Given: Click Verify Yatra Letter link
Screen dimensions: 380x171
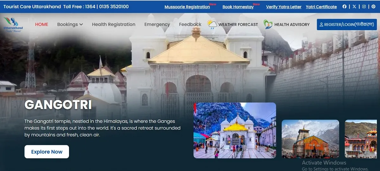Looking at the screenshot, I should (x=284, y=7).
